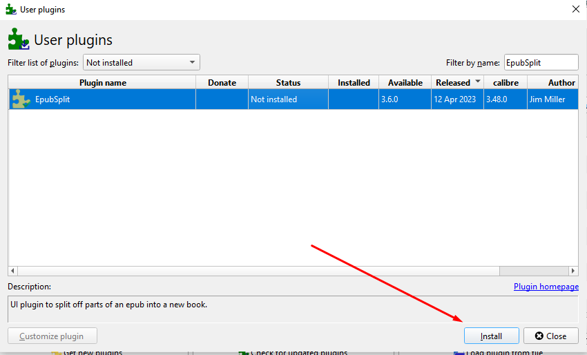Screen dimensions: 587x355
Task: Sort by calibre column header
Action: pos(506,82)
